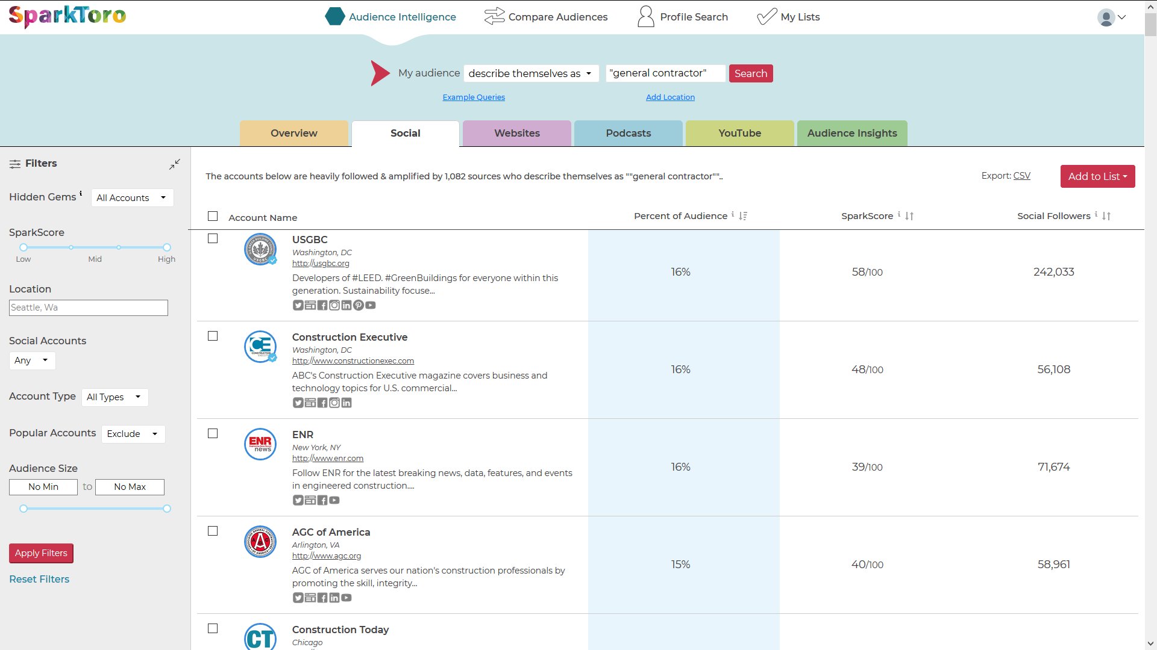Open USGBC's website icon
The image size is (1157, 650).
pyautogui.click(x=310, y=305)
